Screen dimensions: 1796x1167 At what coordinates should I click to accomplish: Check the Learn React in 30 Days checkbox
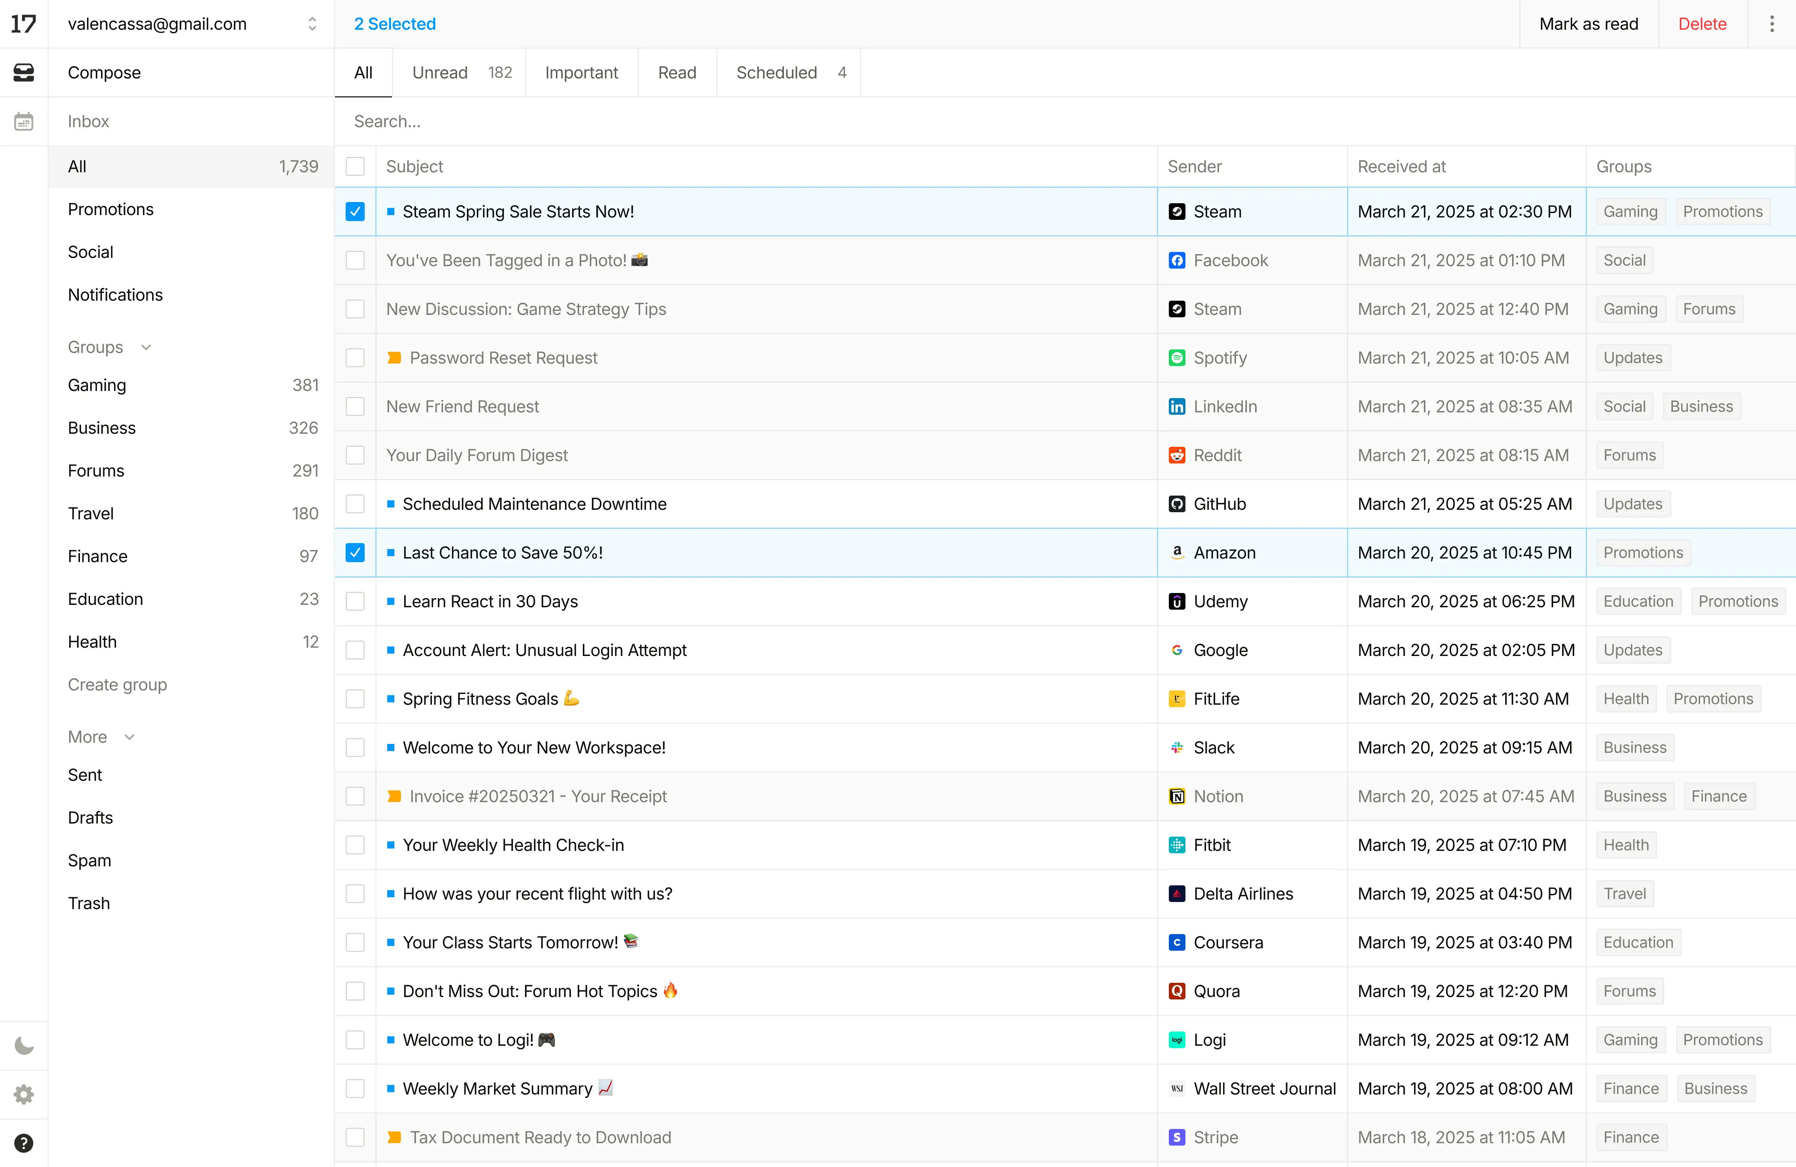click(x=355, y=602)
